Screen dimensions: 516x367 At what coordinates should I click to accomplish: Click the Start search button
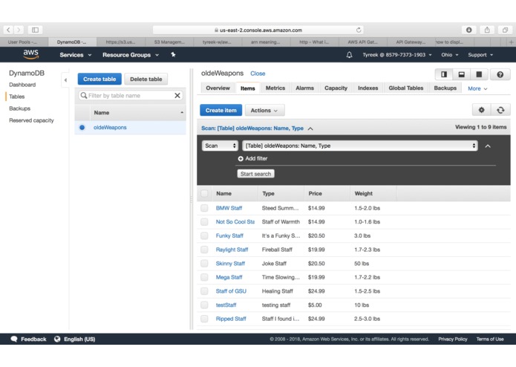(255, 174)
